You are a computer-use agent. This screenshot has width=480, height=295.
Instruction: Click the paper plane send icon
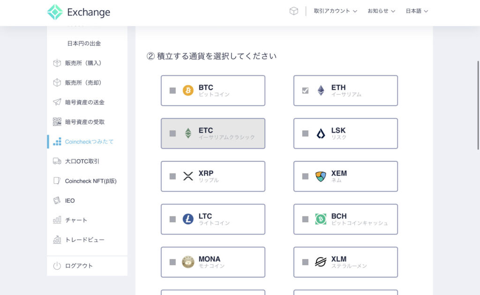click(x=57, y=102)
